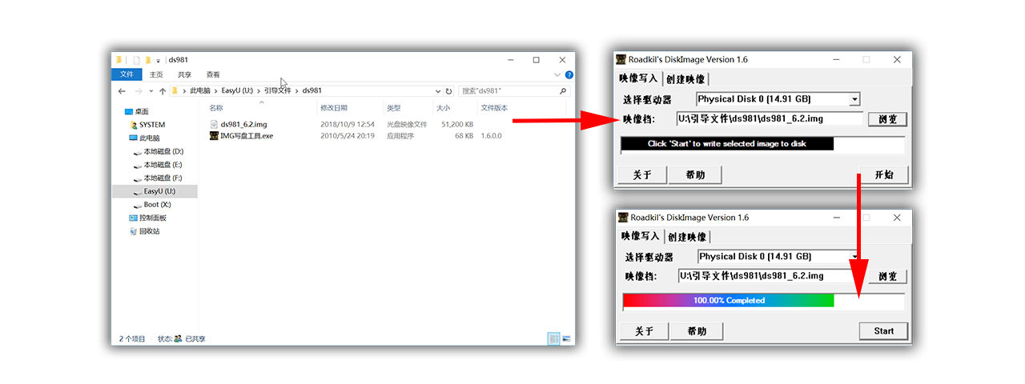Click EasyU (U:) in the address breadcrumb
Image resolution: width=1025 pixels, height=384 pixels.
(235, 91)
